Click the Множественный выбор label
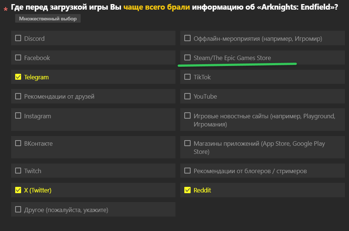 point(48,19)
